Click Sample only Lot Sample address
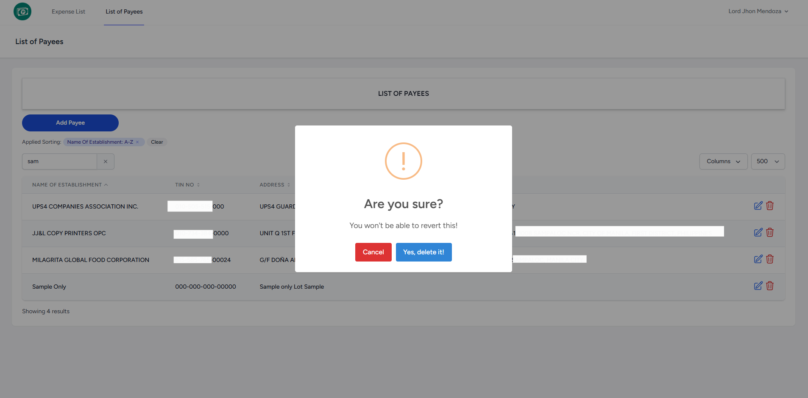The width and height of the screenshot is (808, 398). pos(292,287)
